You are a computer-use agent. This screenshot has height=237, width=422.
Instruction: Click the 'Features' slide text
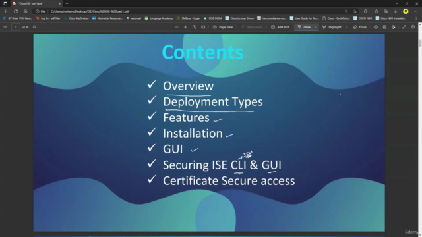pyautogui.click(x=186, y=118)
